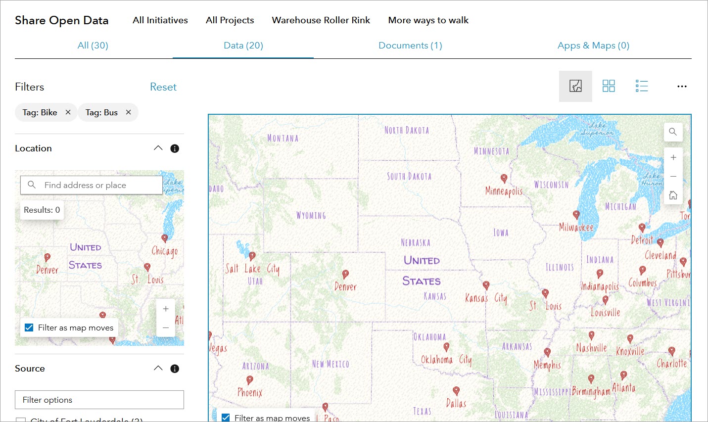Collapse the Location filter section

click(x=158, y=147)
